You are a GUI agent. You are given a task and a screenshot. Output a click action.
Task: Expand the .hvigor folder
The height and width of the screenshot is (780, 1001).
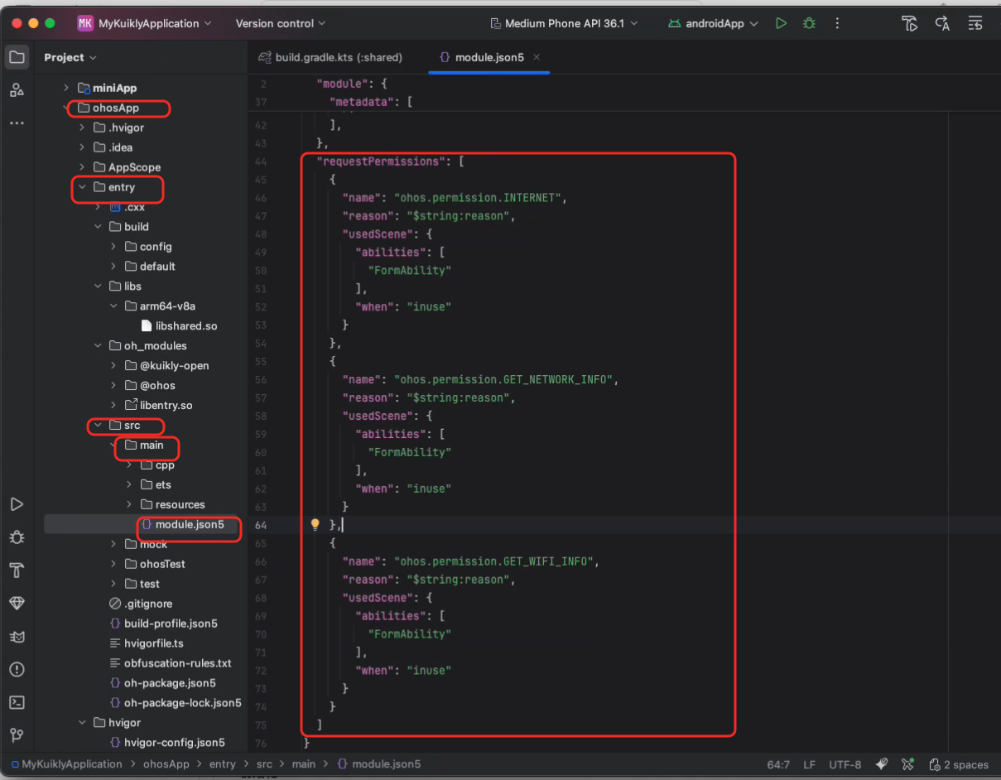coord(82,128)
